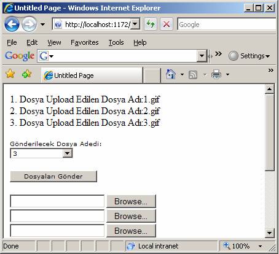
Task: Refresh the page with green arrows icon
Action: click(151, 25)
